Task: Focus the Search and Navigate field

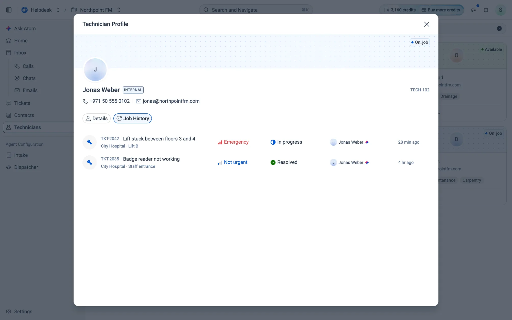Action: [x=256, y=10]
